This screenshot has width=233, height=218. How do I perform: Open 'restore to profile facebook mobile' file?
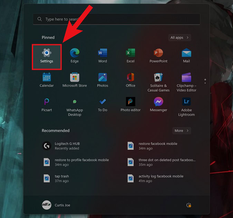tap(76, 162)
